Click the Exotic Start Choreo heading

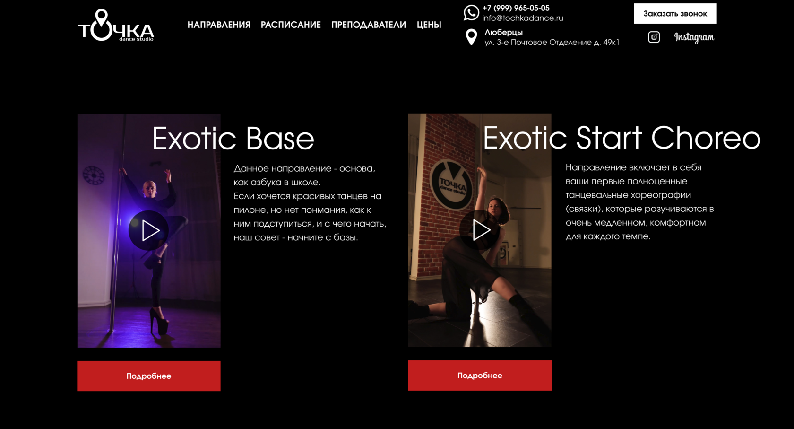click(x=621, y=138)
